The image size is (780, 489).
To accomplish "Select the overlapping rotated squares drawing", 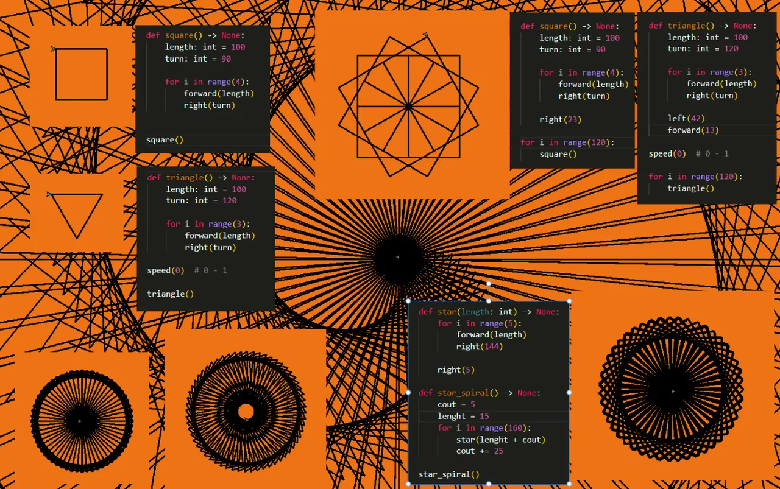I will [408, 106].
